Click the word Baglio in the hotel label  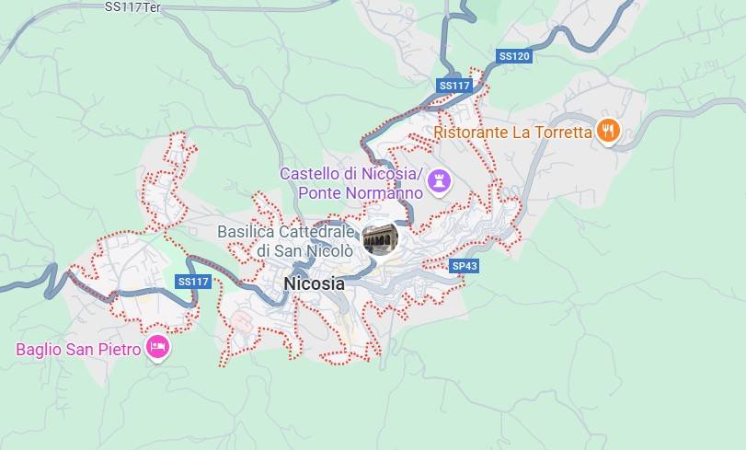point(39,350)
